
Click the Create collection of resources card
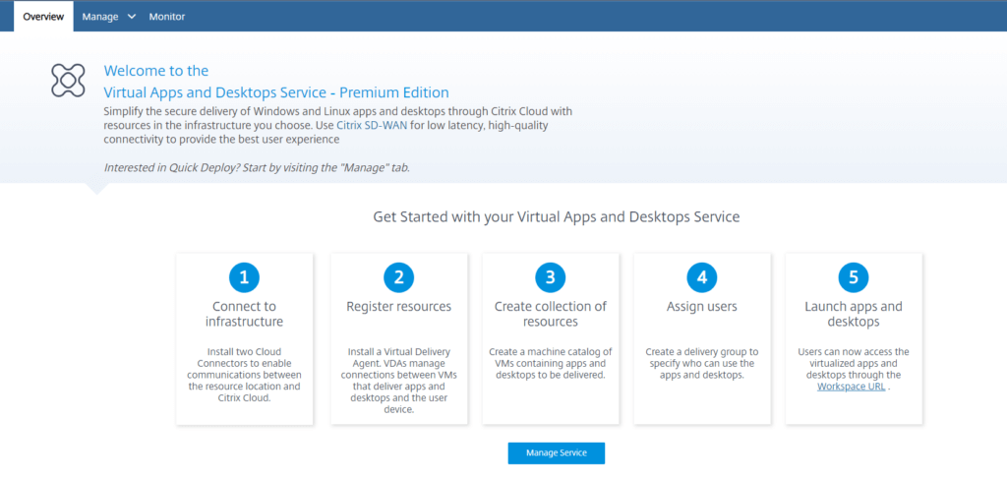click(x=551, y=338)
